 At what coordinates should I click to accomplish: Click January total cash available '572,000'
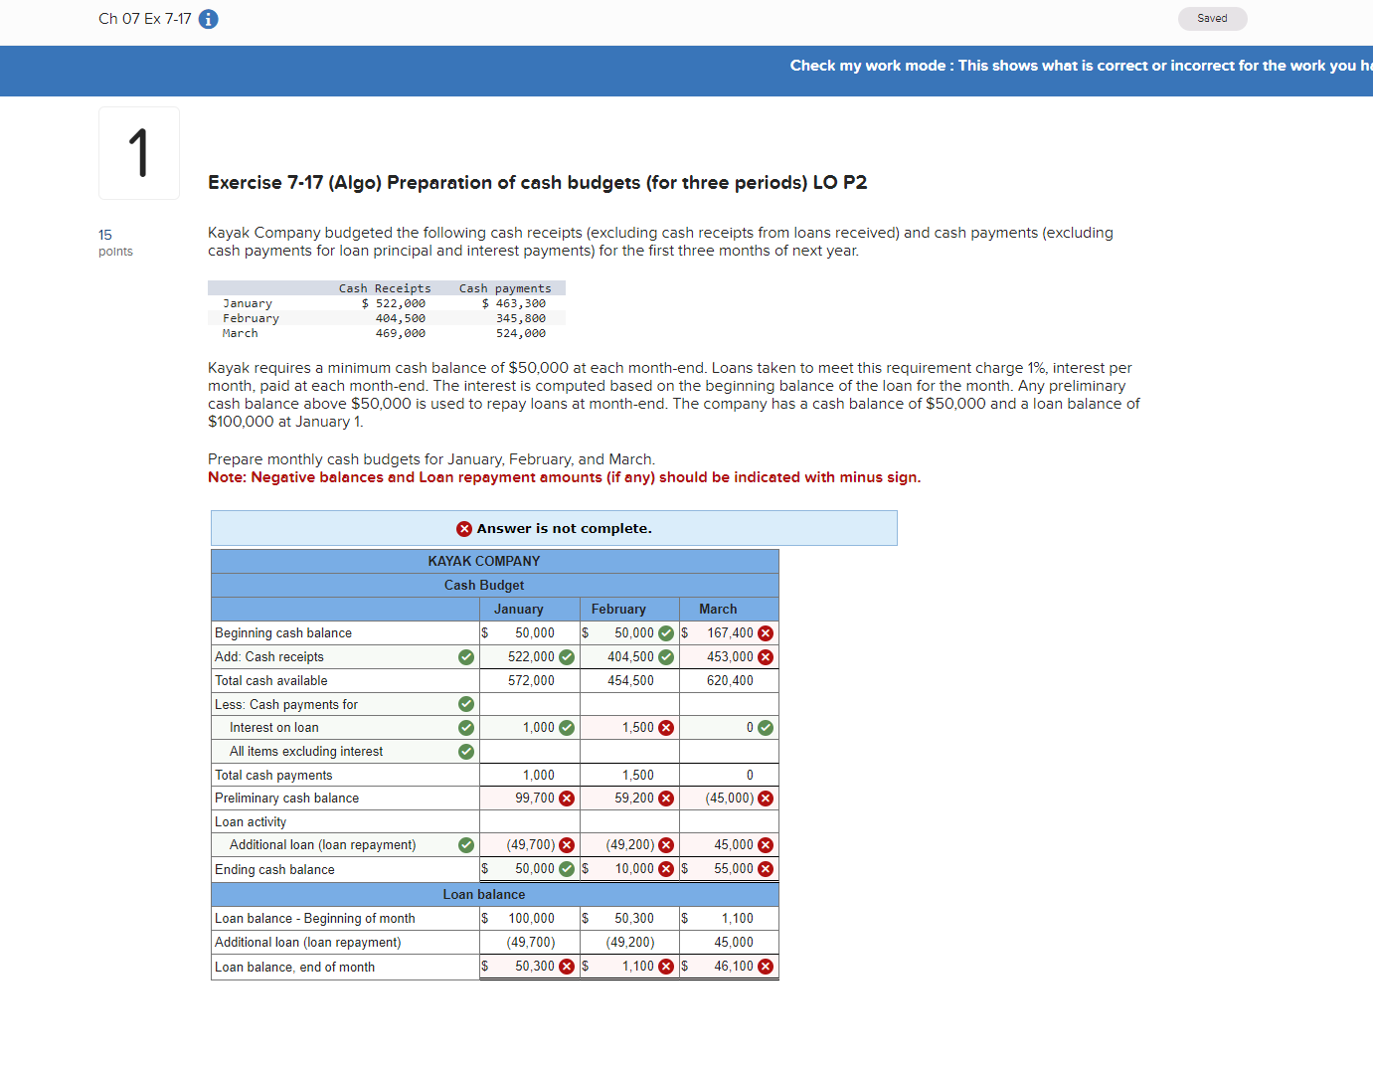click(532, 681)
